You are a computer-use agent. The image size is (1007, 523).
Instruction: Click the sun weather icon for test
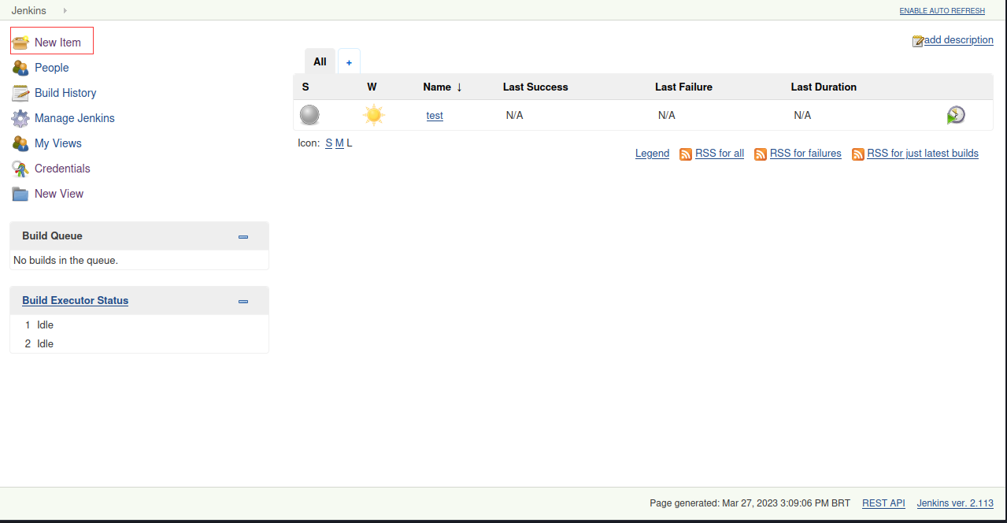tap(374, 115)
